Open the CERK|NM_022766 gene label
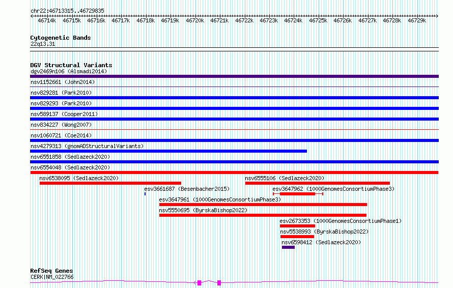The image size is (453, 288). pyautogui.click(x=52, y=277)
